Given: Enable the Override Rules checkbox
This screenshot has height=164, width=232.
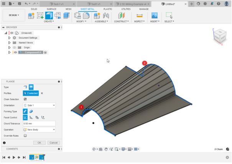Looking at the screenshot, I should pos(25,136).
